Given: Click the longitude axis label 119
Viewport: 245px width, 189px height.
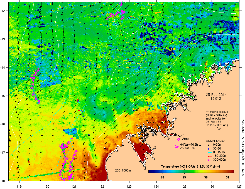Looking at the screenshot, I should pos(19,186).
